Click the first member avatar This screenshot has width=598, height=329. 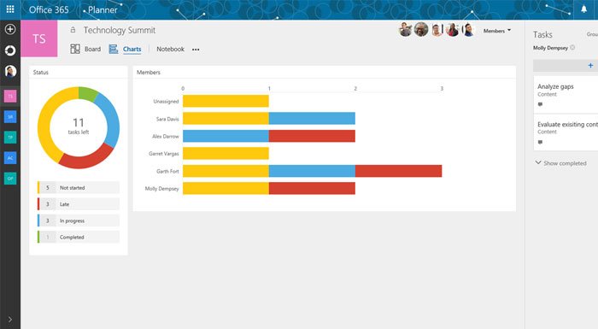pos(406,30)
